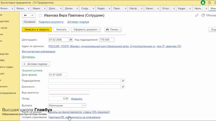The height and width of the screenshot is (121, 216).
Task: Open the registration address link
Action: (x=115, y=46)
